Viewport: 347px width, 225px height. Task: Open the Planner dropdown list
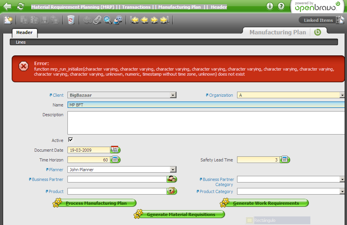(x=173, y=170)
